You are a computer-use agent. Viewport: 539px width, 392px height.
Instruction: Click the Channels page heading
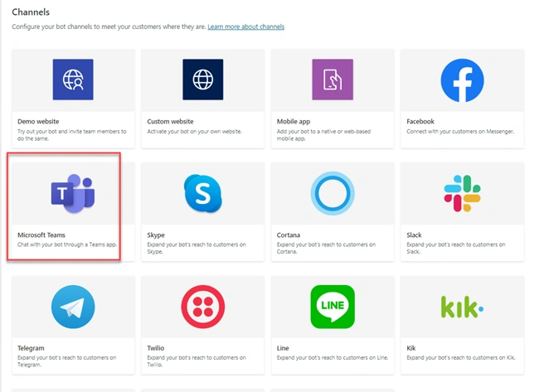(31, 12)
